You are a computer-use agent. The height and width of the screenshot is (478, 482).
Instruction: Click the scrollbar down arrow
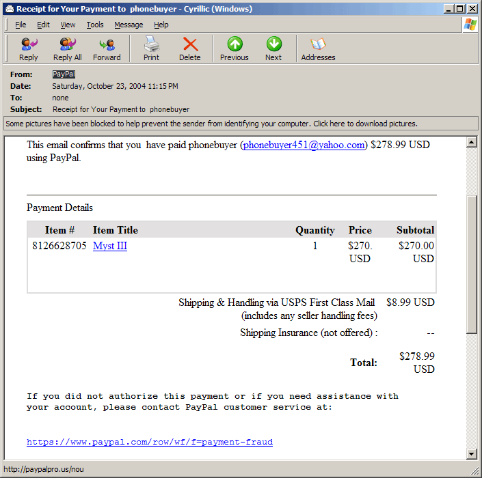471,454
